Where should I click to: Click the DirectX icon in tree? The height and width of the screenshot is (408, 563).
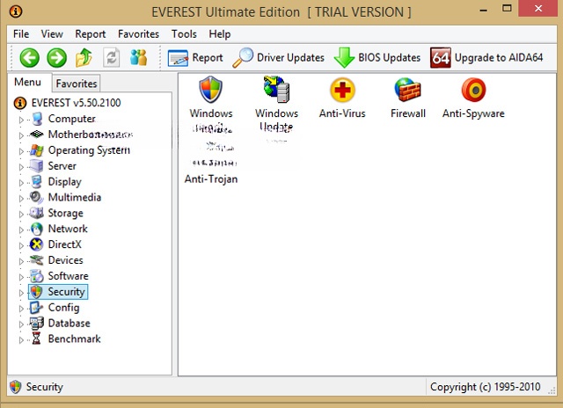pyautogui.click(x=37, y=244)
